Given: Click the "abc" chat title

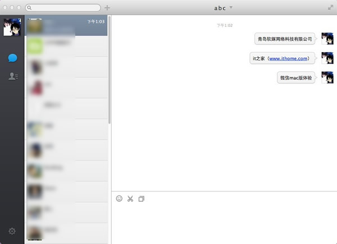Looking at the screenshot, I should (x=220, y=8).
